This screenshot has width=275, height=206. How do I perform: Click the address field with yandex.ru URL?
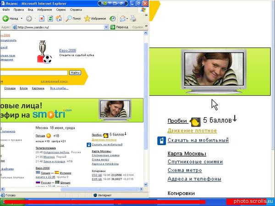(60, 27)
